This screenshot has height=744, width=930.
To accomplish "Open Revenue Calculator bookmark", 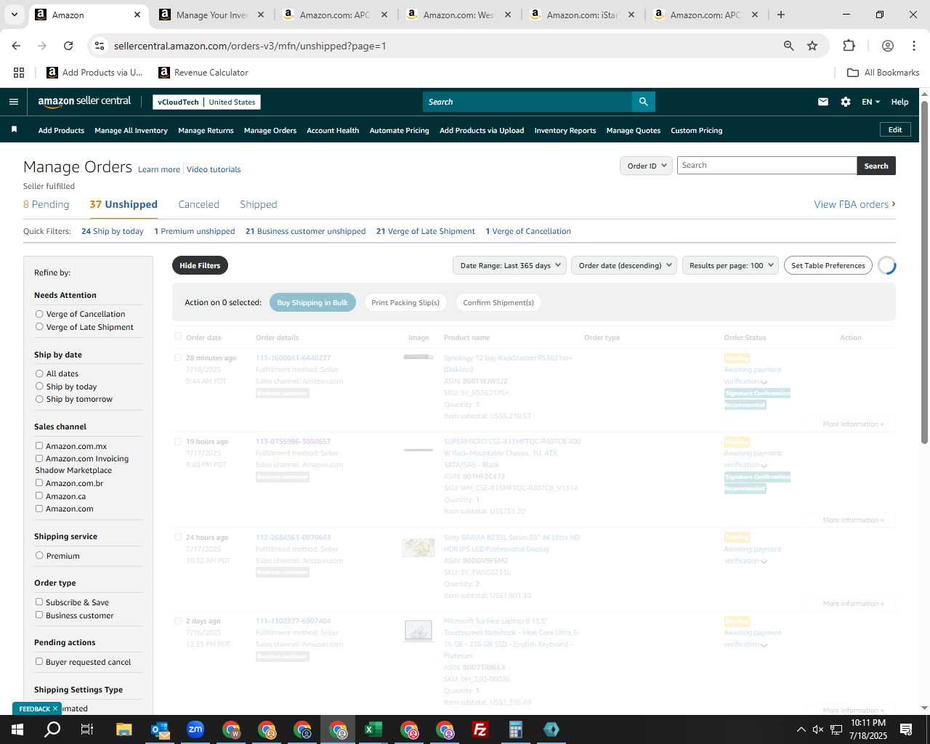I will (203, 73).
